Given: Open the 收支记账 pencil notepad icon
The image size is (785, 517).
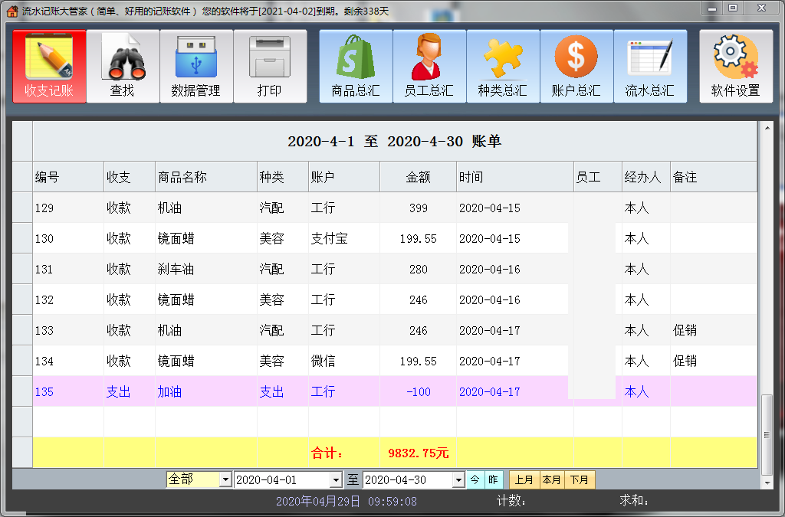Looking at the screenshot, I should click(x=49, y=66).
